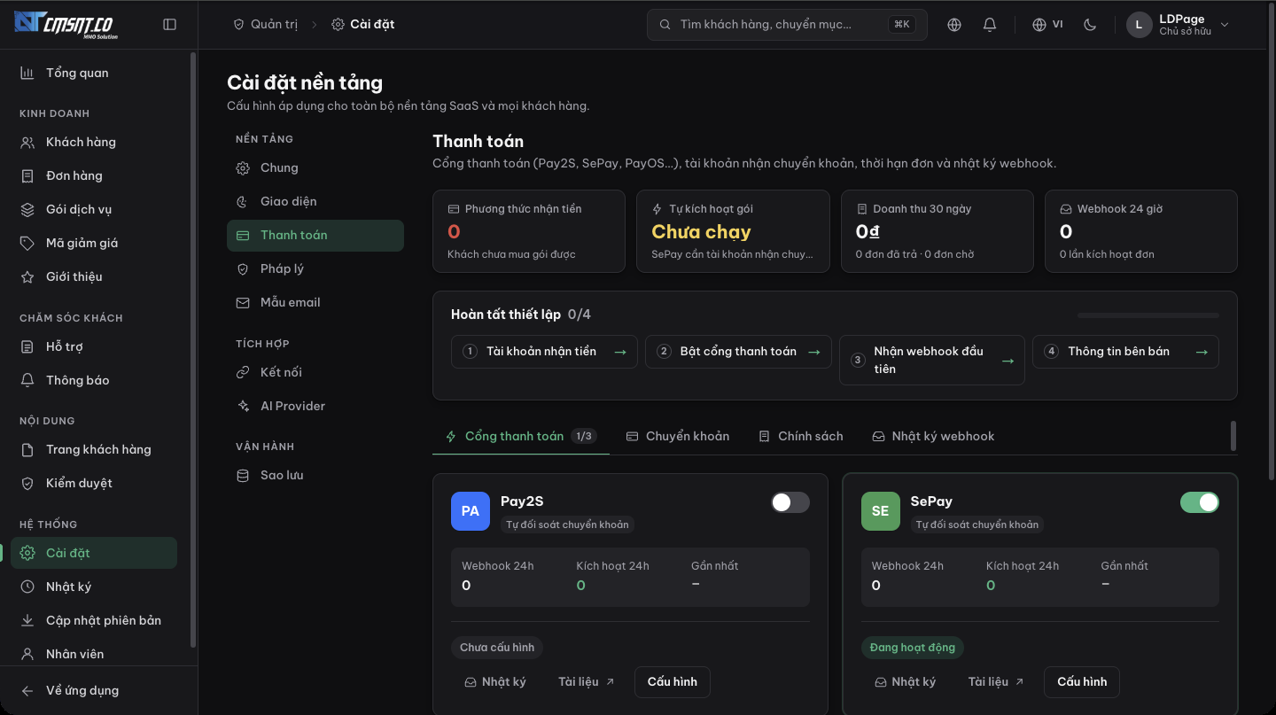Image resolution: width=1276 pixels, height=715 pixels.
Task: Select Giao diện settings section
Action: 315,201
